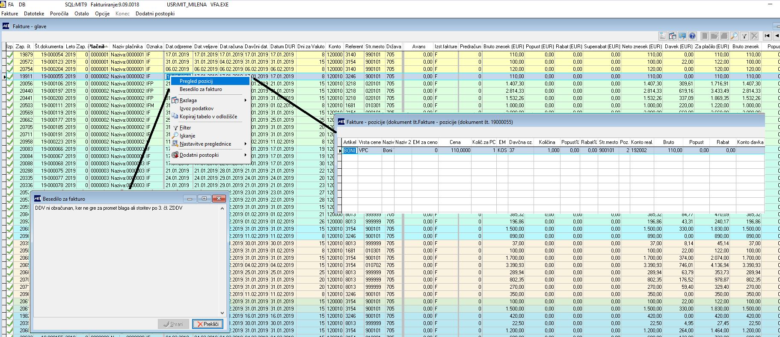
Task: Click green checkmark for record 20754
Action: point(10,69)
